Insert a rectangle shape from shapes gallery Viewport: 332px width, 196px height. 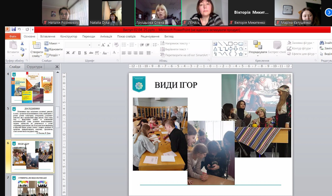coord(230,44)
